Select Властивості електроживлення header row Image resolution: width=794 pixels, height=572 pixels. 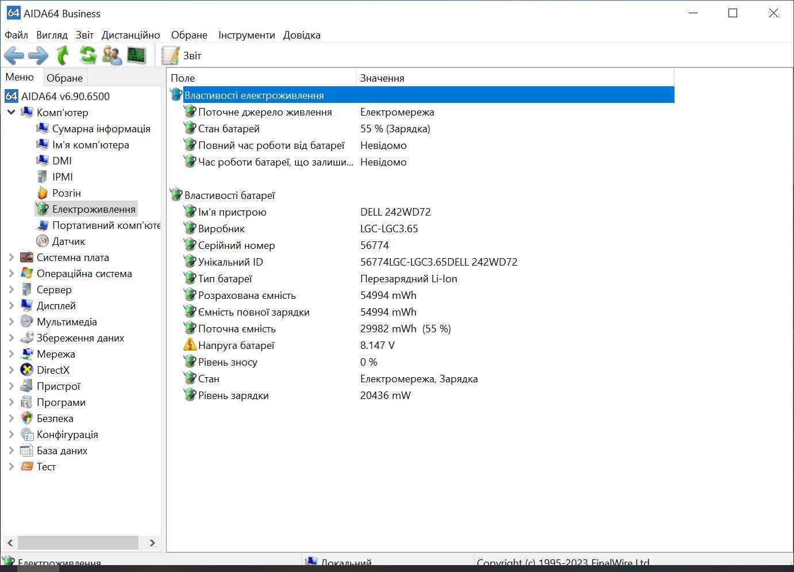click(x=421, y=95)
